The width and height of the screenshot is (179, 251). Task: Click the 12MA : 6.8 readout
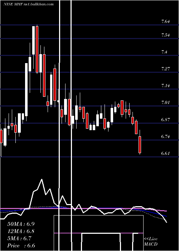coord(21,231)
